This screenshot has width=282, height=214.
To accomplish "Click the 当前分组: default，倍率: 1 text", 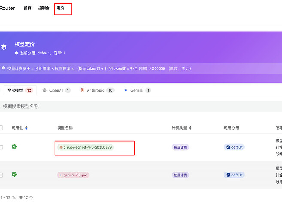I will [x=42, y=53].
